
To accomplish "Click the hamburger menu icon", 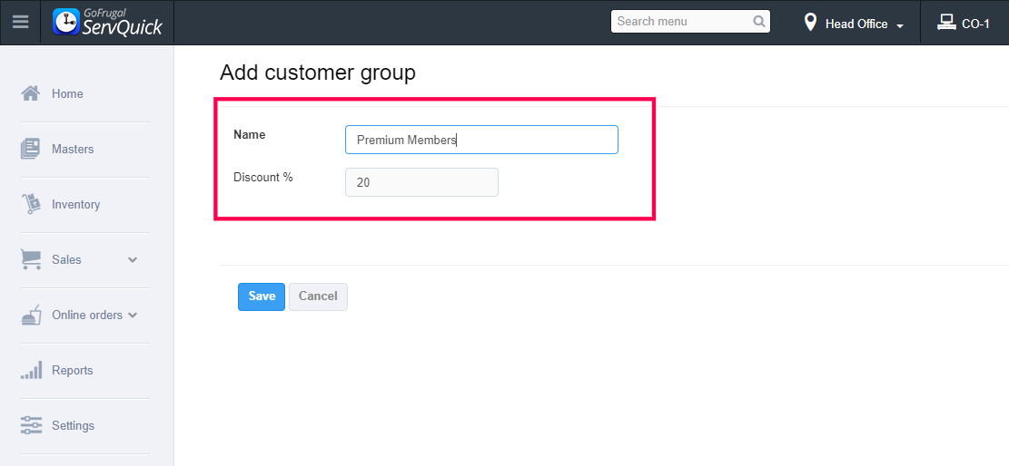I will [x=20, y=23].
